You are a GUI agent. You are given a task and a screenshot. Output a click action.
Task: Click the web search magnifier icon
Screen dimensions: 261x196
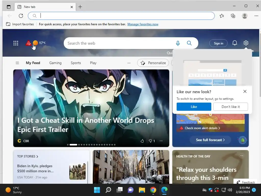pyautogui.click(x=189, y=43)
